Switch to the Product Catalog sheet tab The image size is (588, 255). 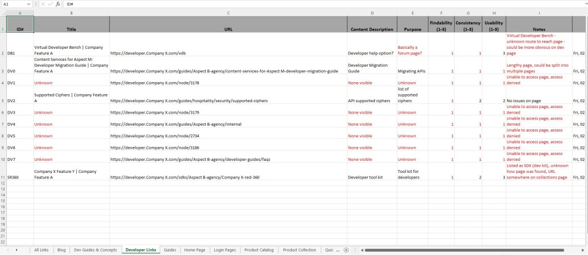[x=258, y=250]
